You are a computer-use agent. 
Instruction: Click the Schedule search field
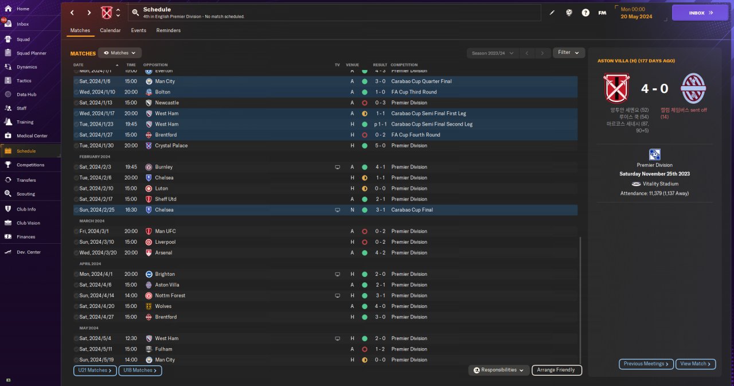[334, 13]
